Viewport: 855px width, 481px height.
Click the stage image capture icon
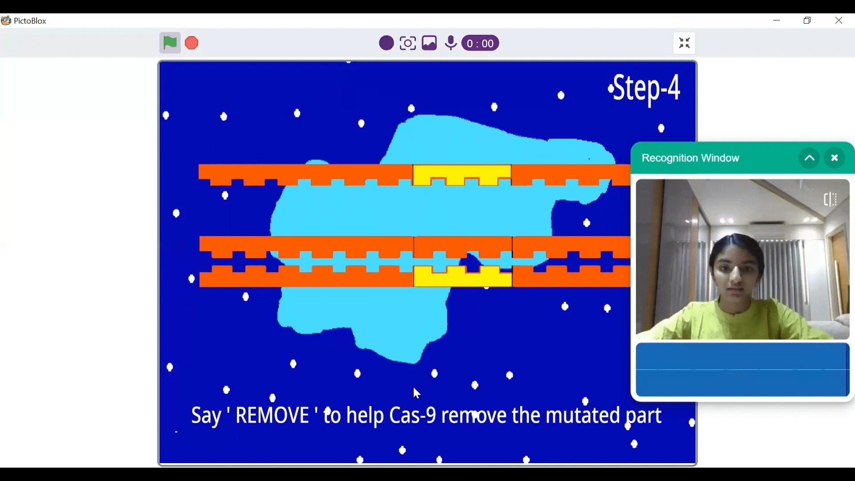click(x=429, y=42)
